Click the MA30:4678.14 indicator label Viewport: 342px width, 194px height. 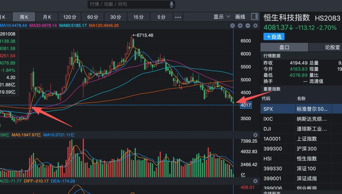click(43, 26)
